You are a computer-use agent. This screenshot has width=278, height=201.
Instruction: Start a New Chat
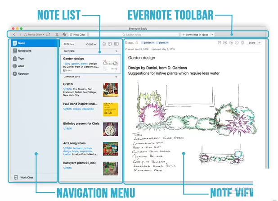coord(77,35)
